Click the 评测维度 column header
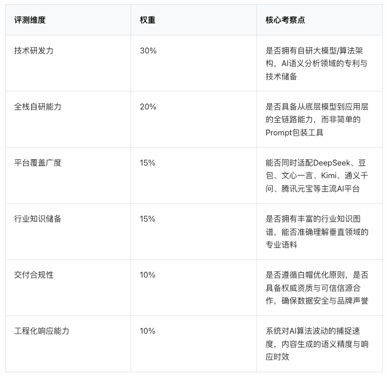 pos(30,20)
